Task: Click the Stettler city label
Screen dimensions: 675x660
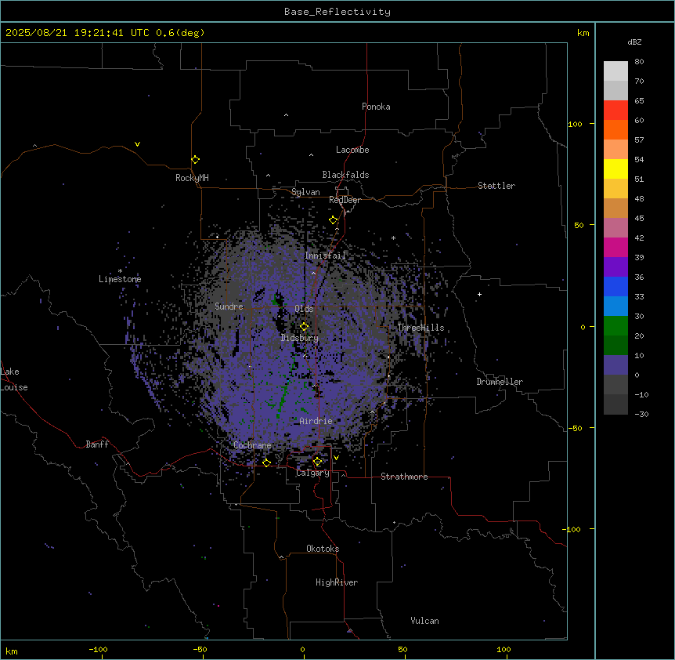Action: click(496, 186)
